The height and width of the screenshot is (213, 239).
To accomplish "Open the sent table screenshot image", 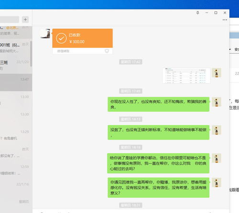I will point(186,76).
